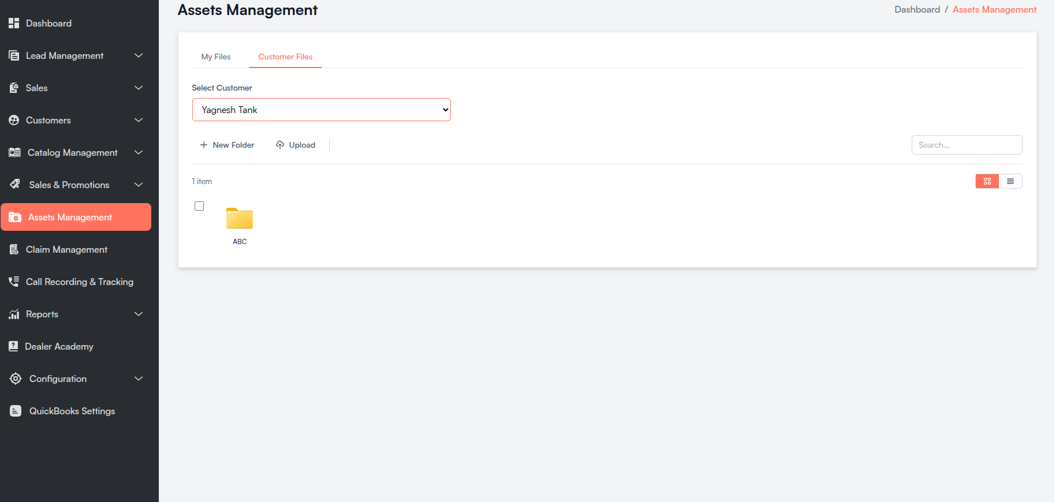Click the Dealer Academy sidebar icon

pos(13,346)
